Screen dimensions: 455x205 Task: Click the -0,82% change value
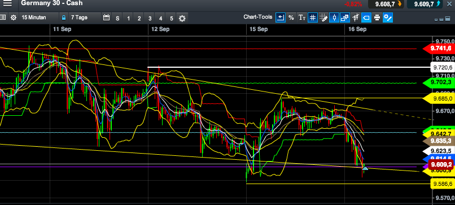[x=353, y=4]
